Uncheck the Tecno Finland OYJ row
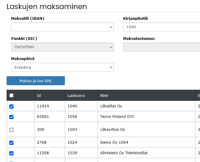200x162 pixels. [x=11, y=117]
